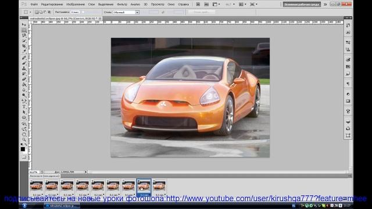The height and width of the screenshot is (209, 372).
Task: Open the tool preset picker arrow
Action: [30, 12]
